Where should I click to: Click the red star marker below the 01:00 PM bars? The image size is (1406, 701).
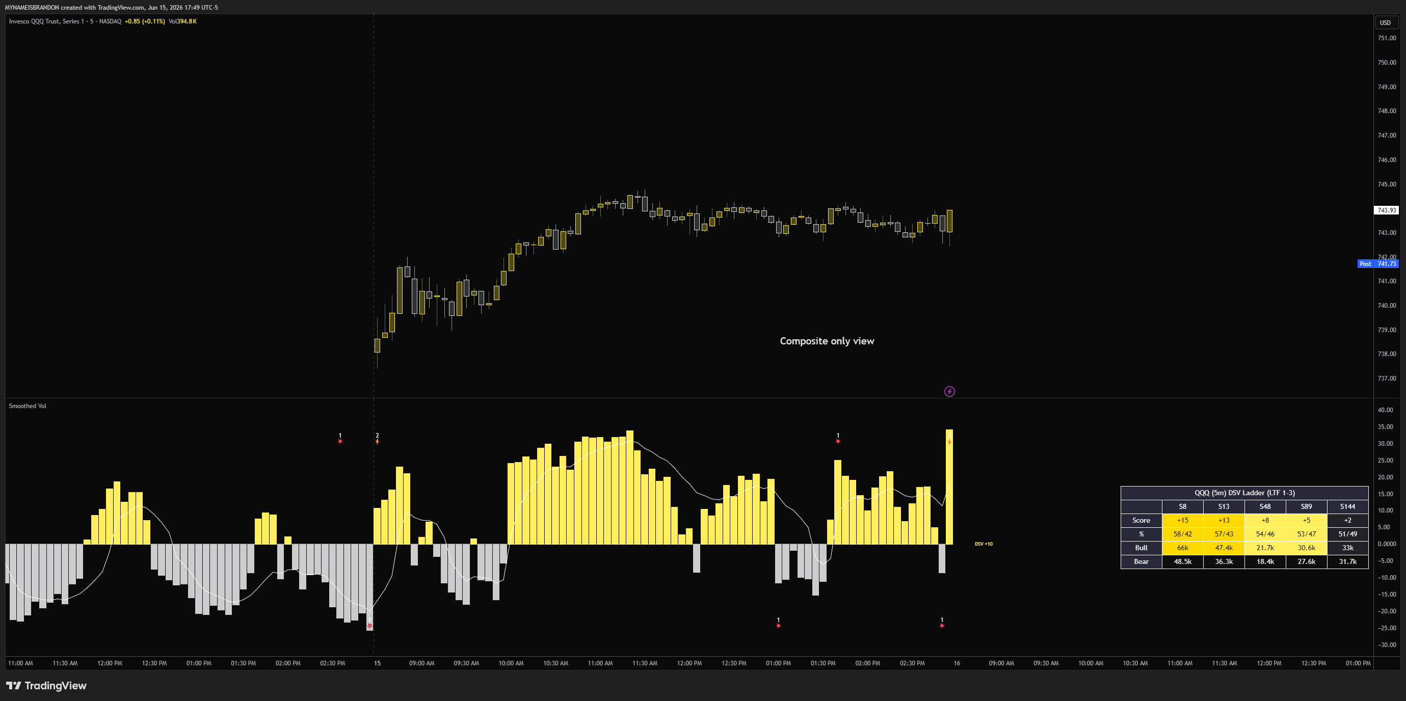click(x=778, y=625)
